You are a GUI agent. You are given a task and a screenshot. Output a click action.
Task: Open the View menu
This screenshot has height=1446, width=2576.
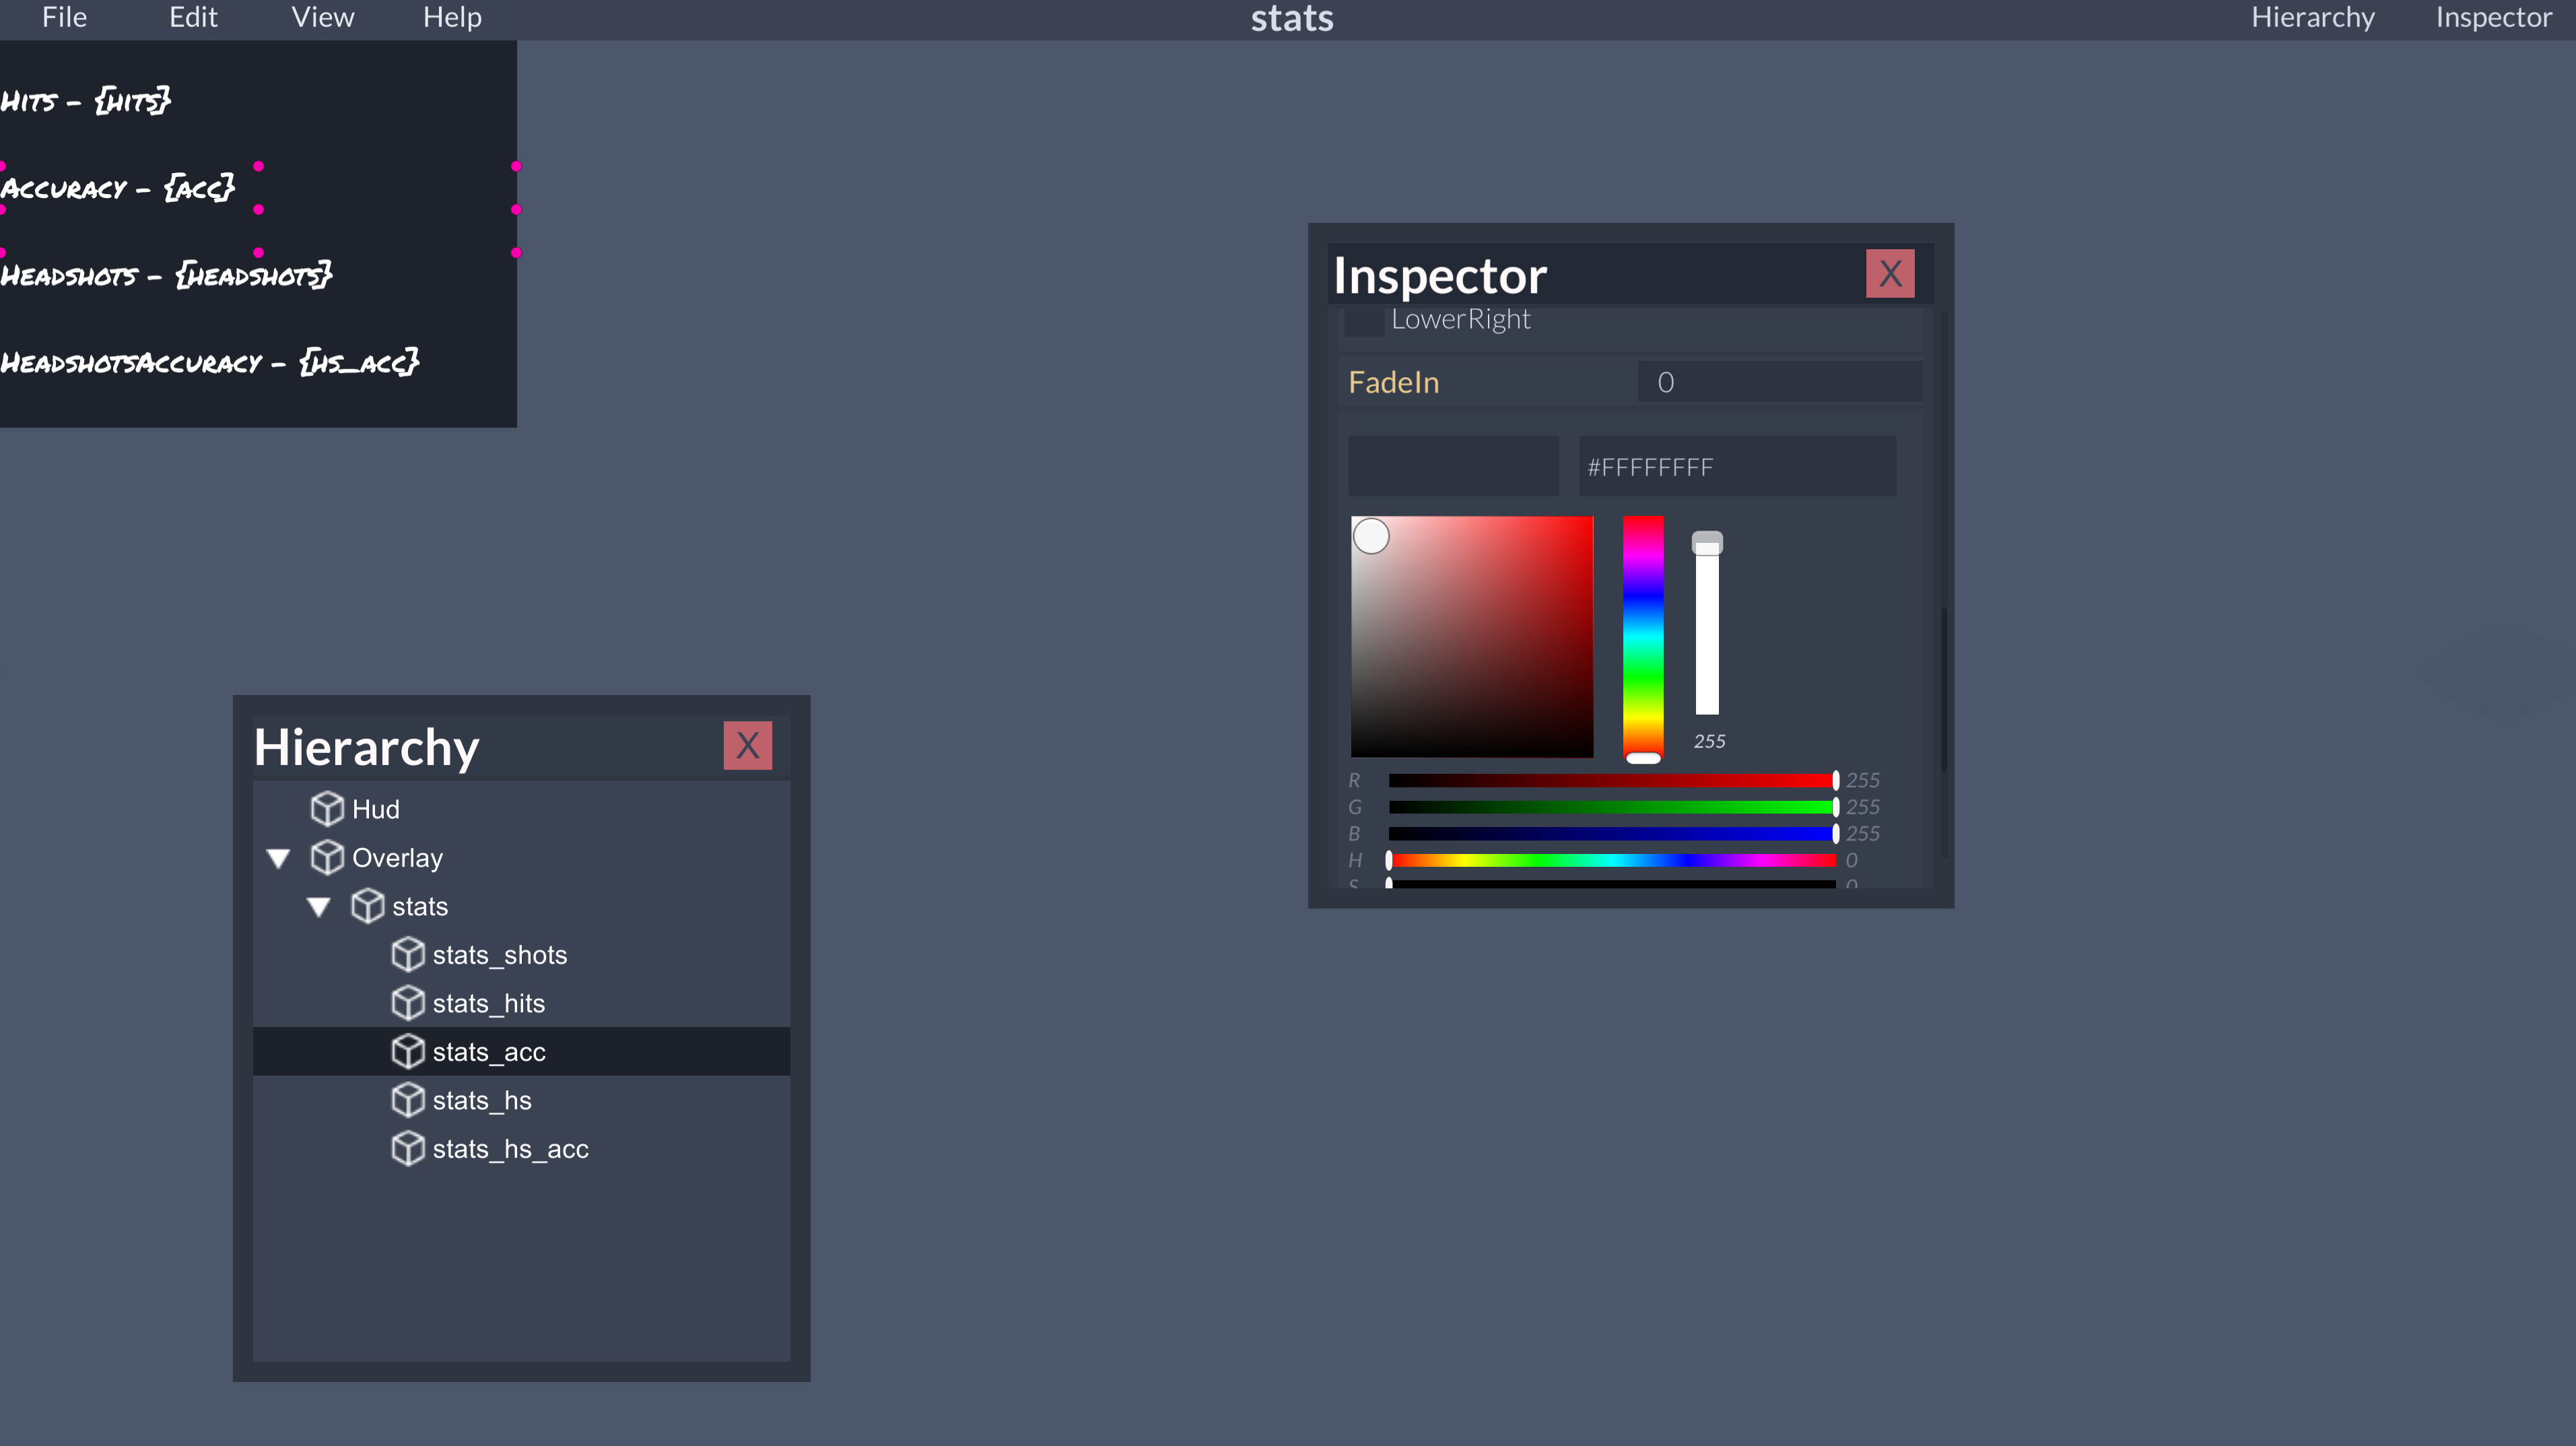coord(322,18)
